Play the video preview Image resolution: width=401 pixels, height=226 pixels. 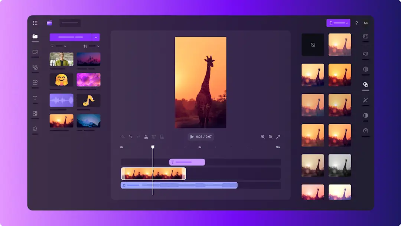tap(191, 137)
